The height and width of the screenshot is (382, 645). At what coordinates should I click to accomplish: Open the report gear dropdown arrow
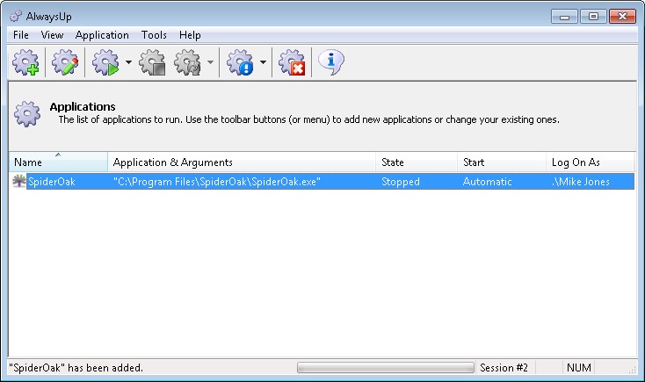[x=263, y=62]
